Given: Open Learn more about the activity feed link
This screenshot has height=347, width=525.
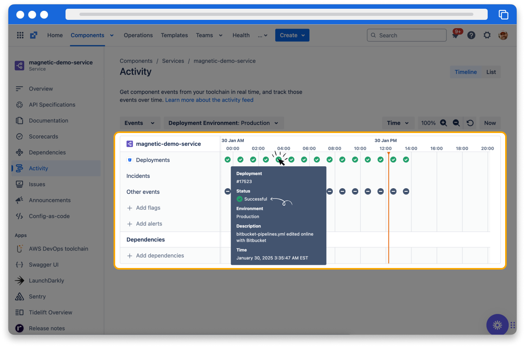Looking at the screenshot, I should pos(209,100).
